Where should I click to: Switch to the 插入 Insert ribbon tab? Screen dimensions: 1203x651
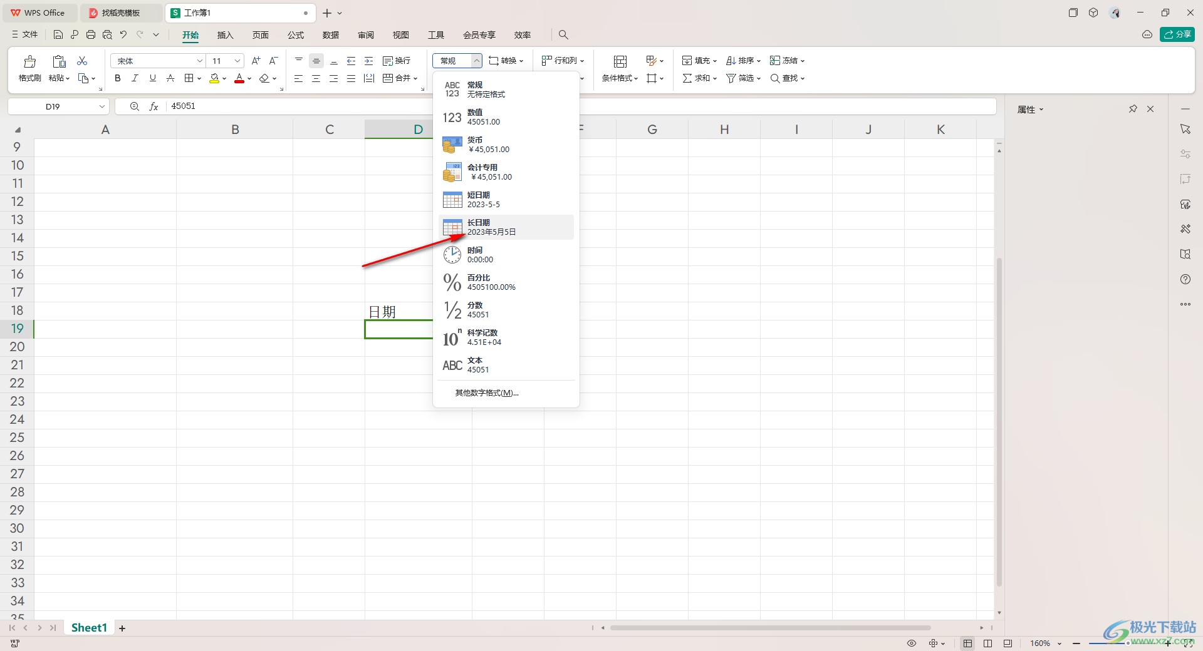225,35
